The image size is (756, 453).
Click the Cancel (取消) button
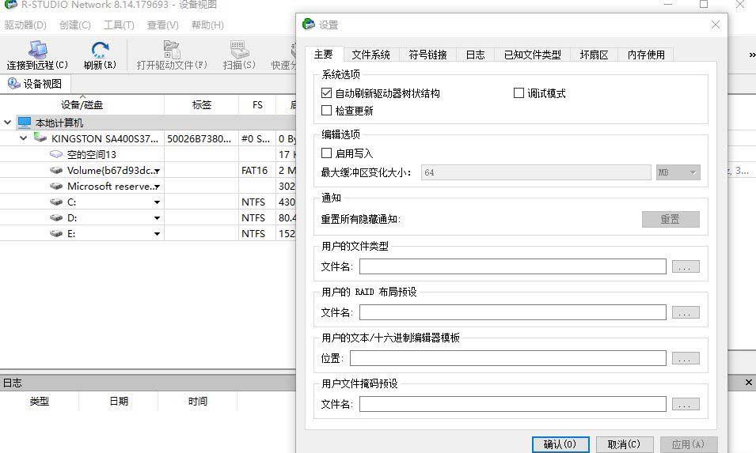point(625,444)
